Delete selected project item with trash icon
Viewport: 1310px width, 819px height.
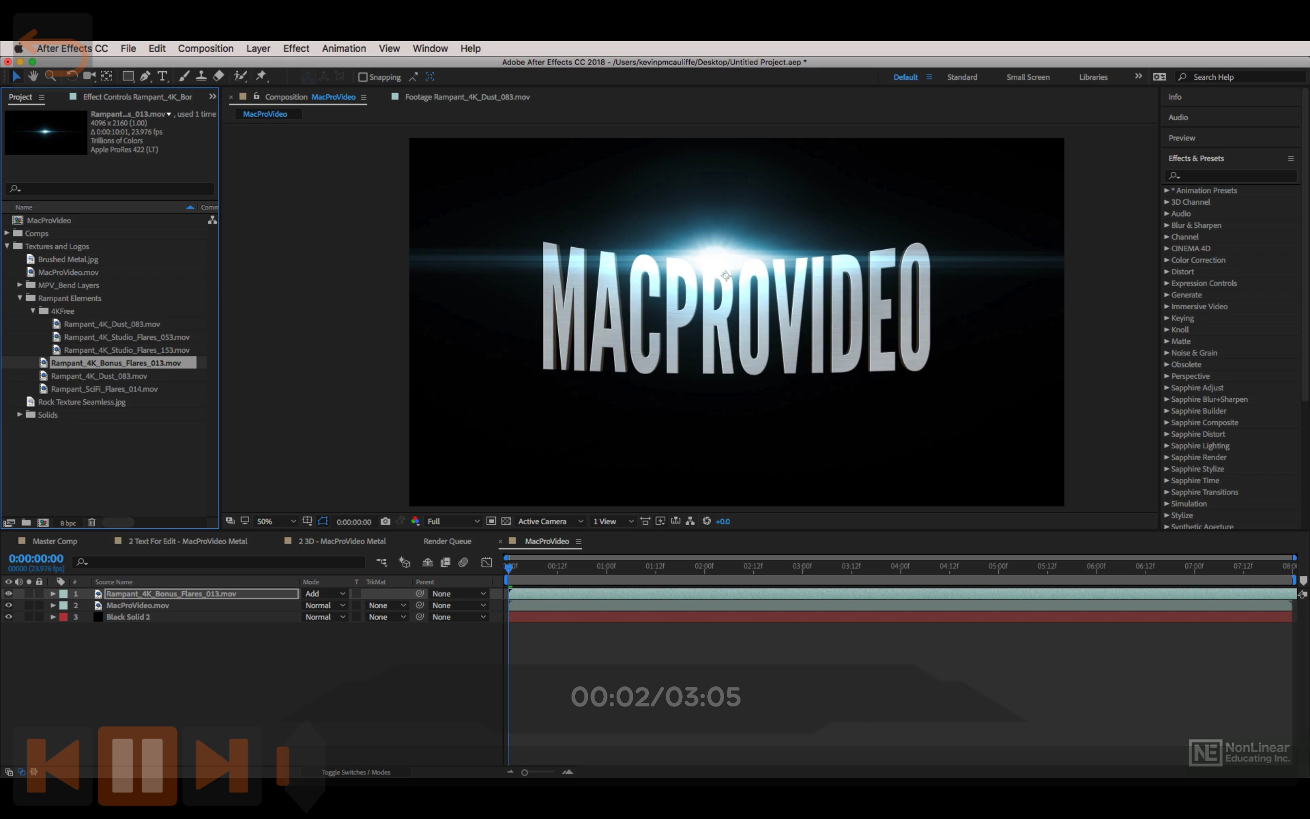92,523
